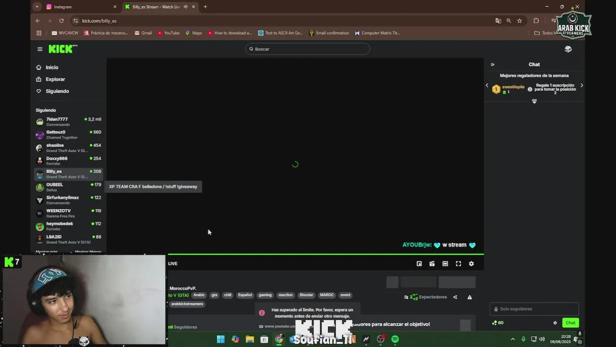
Task: Click Chrome icon in taskbar
Action: [x=279, y=339]
